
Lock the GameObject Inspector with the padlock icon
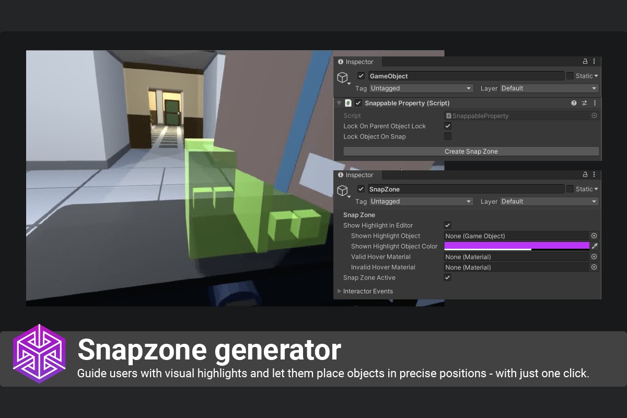coord(585,61)
